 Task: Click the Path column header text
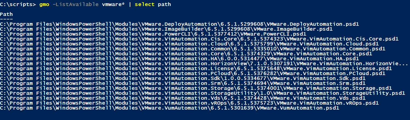(x=7, y=14)
